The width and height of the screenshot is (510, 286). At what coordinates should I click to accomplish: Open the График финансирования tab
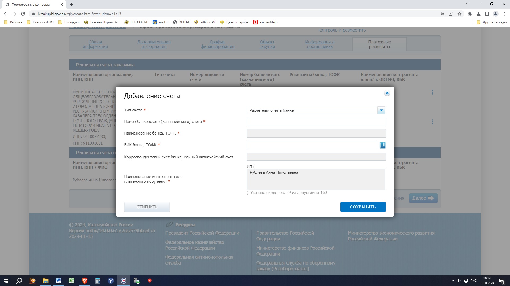pyautogui.click(x=217, y=44)
